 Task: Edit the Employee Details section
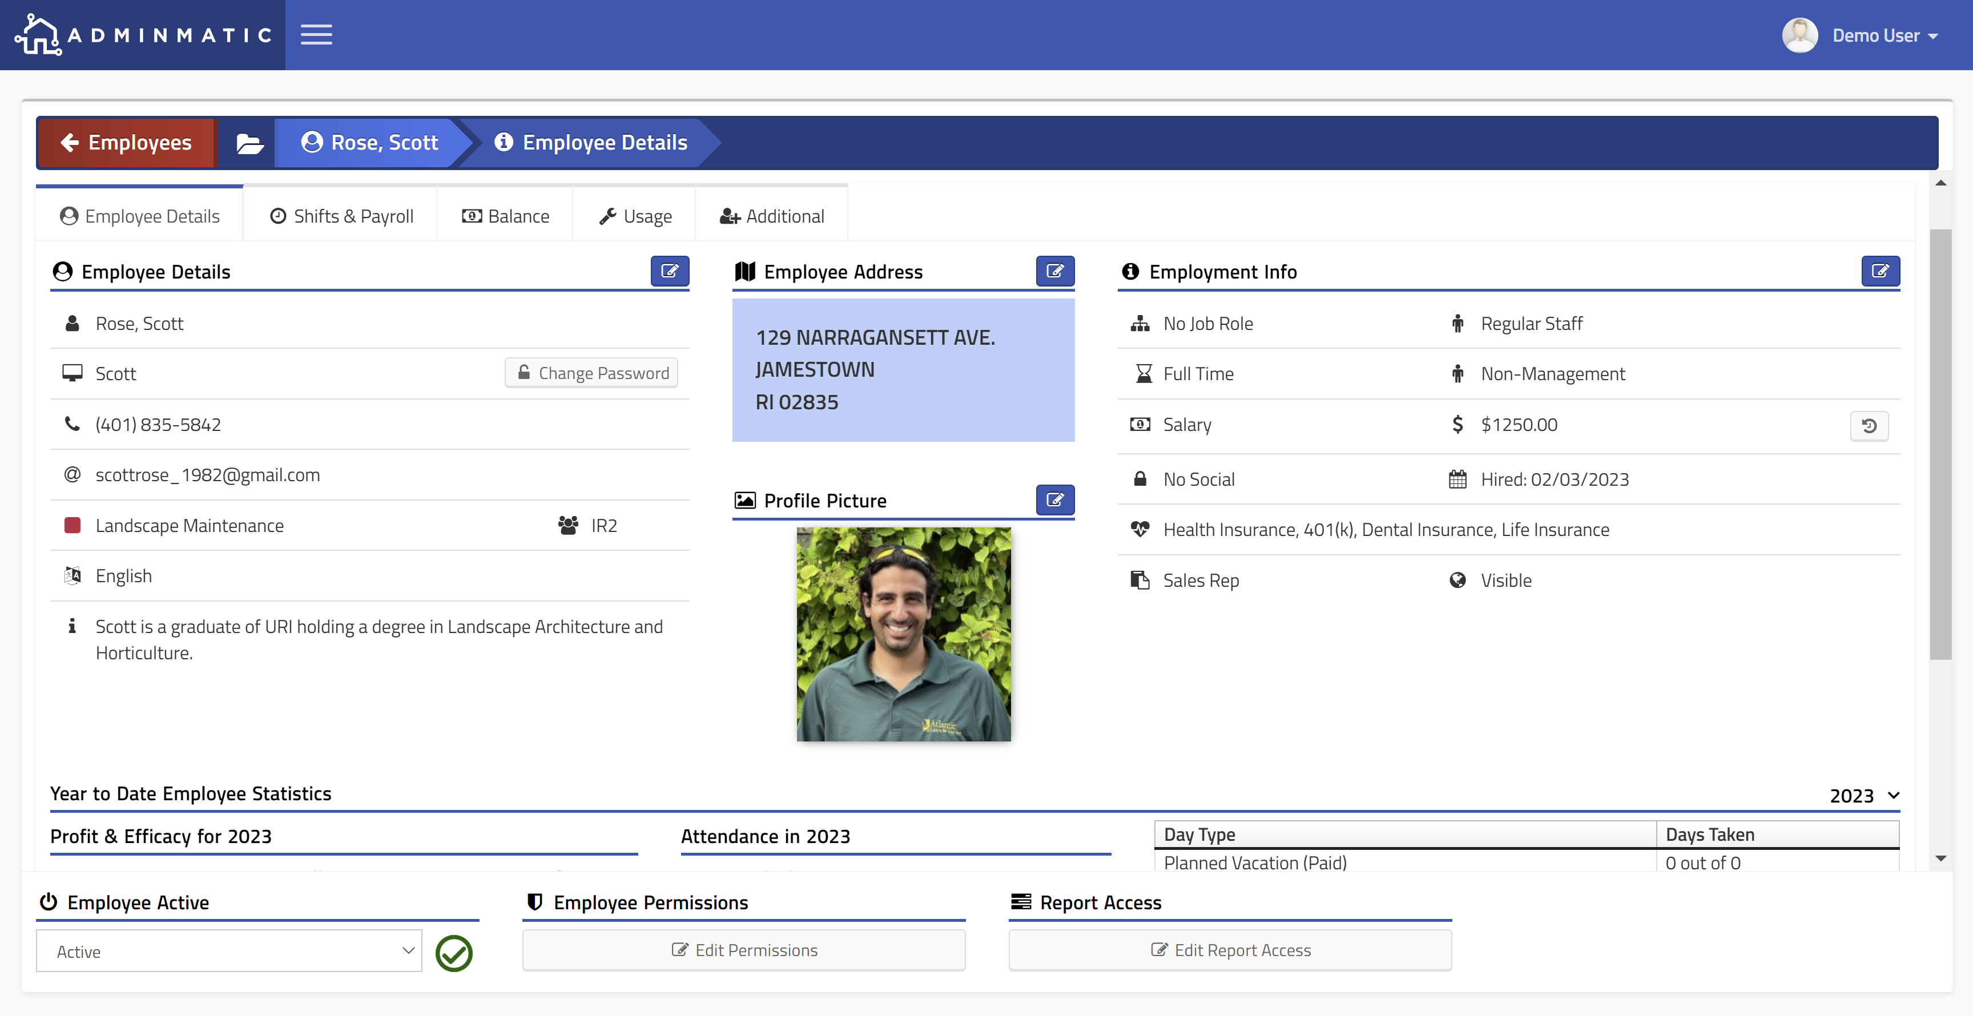[x=670, y=271]
